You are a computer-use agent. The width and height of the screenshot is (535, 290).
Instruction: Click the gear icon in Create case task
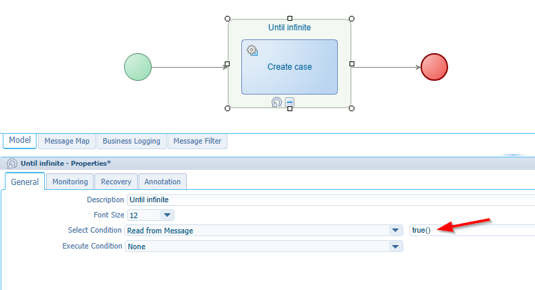pos(252,50)
